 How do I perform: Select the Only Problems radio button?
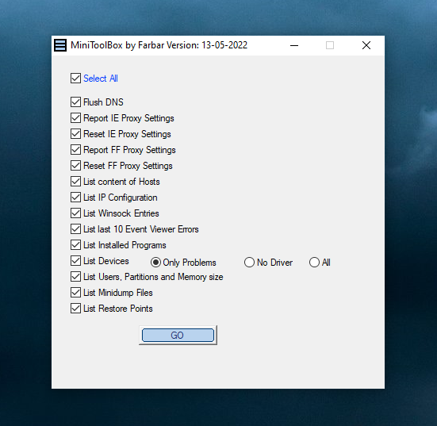tap(155, 263)
